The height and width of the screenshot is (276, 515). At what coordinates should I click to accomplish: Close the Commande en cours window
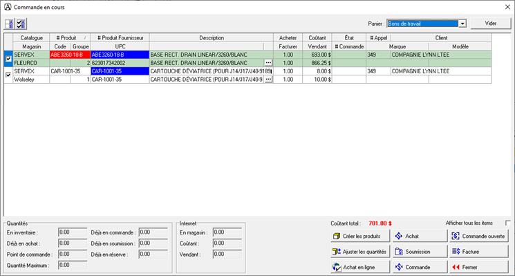point(507,7)
